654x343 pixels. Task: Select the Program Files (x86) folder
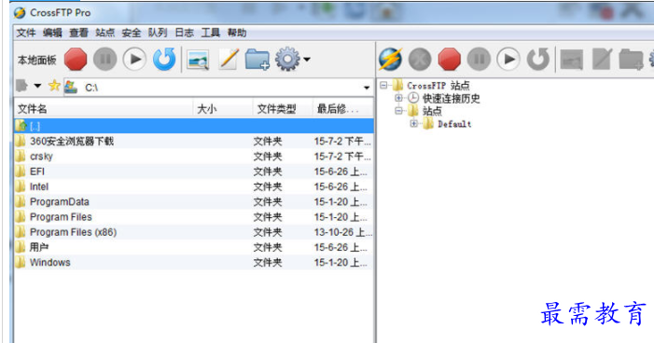point(194,232)
